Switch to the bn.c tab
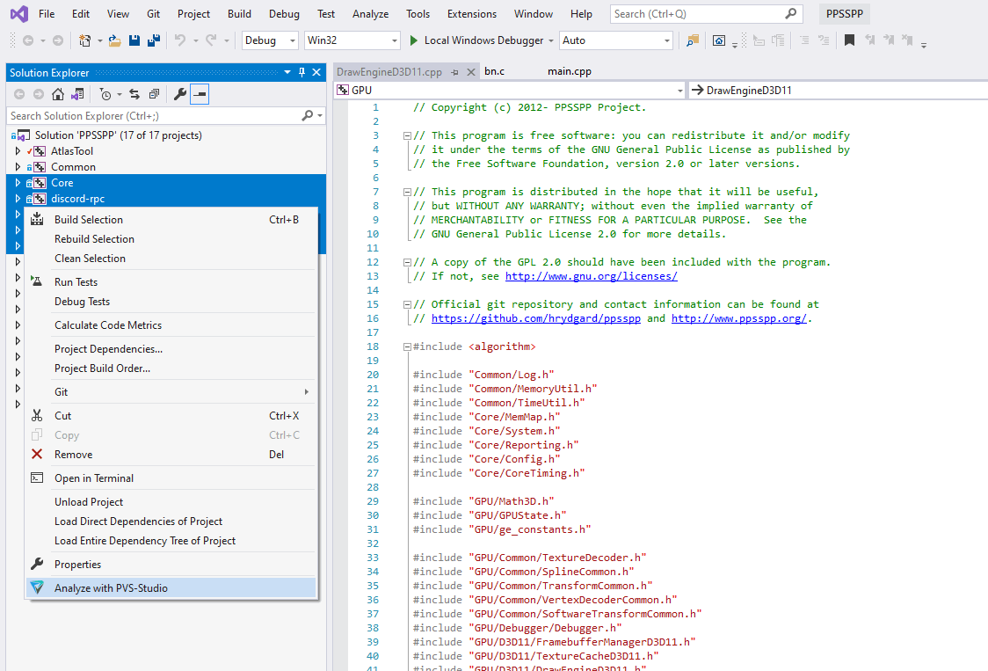This screenshot has width=988, height=671. tap(495, 71)
